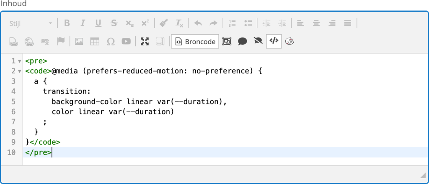Click the Insert image icon

[x=79, y=41]
